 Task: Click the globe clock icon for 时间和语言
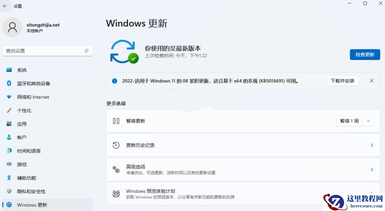click(x=9, y=151)
